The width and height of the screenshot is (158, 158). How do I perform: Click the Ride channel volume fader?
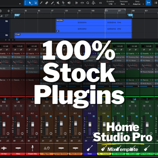[x=18, y=125]
